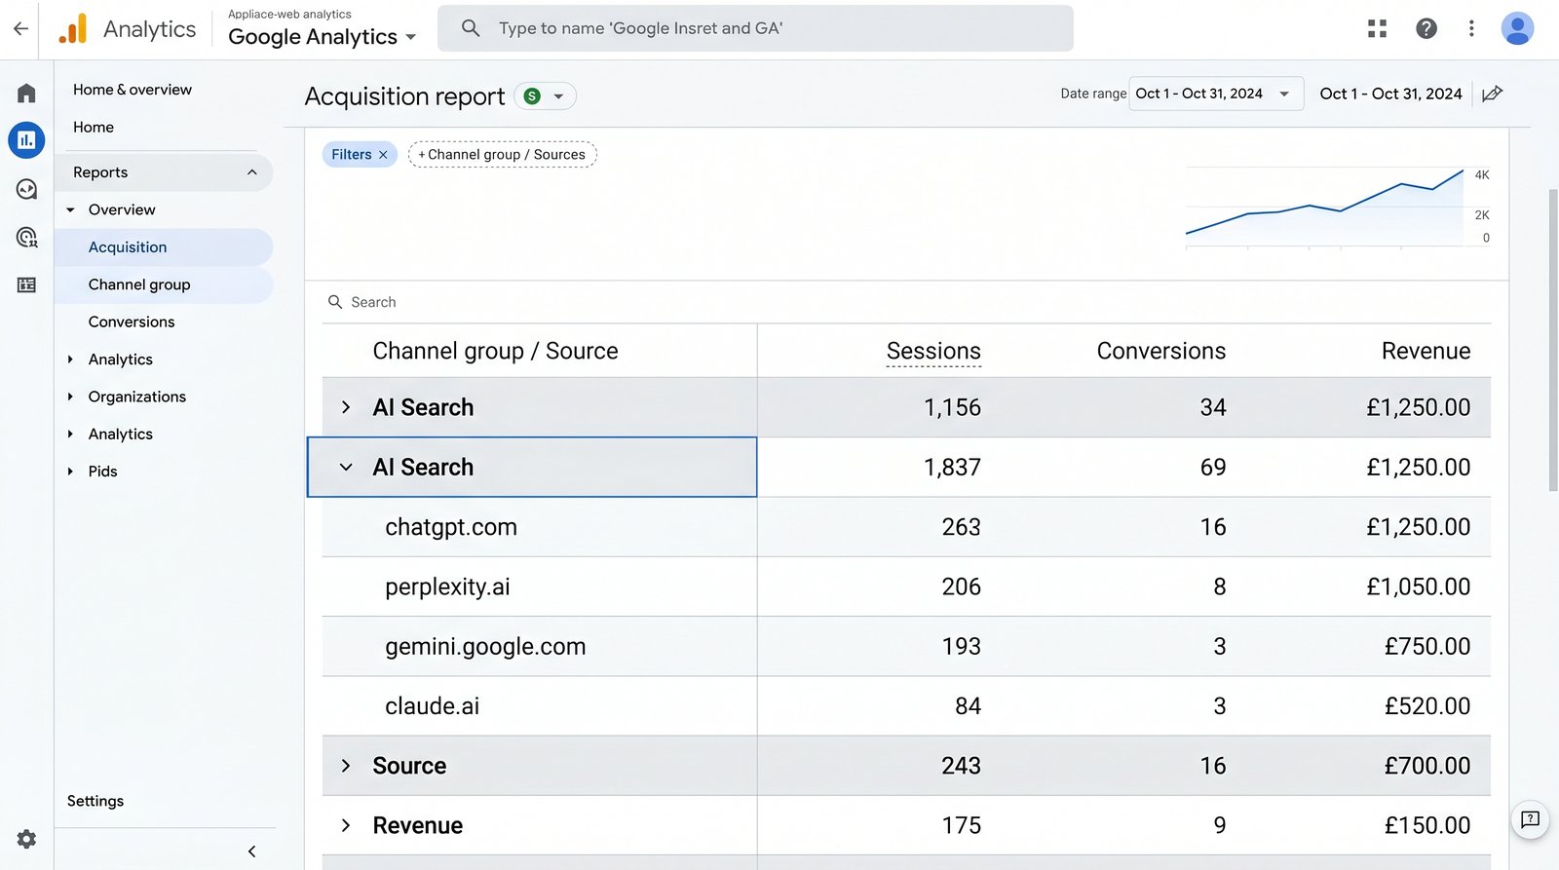Click the Analytics logo icon
This screenshot has height=870, width=1559.
click(73, 29)
